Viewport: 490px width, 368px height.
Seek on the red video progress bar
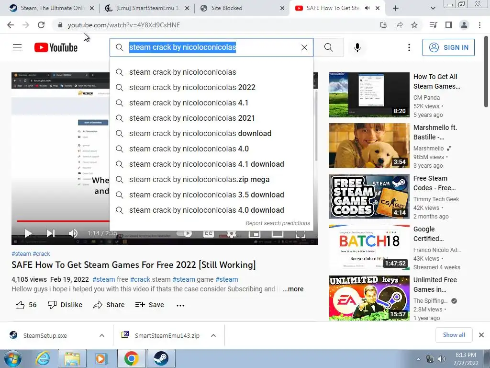click(x=63, y=221)
